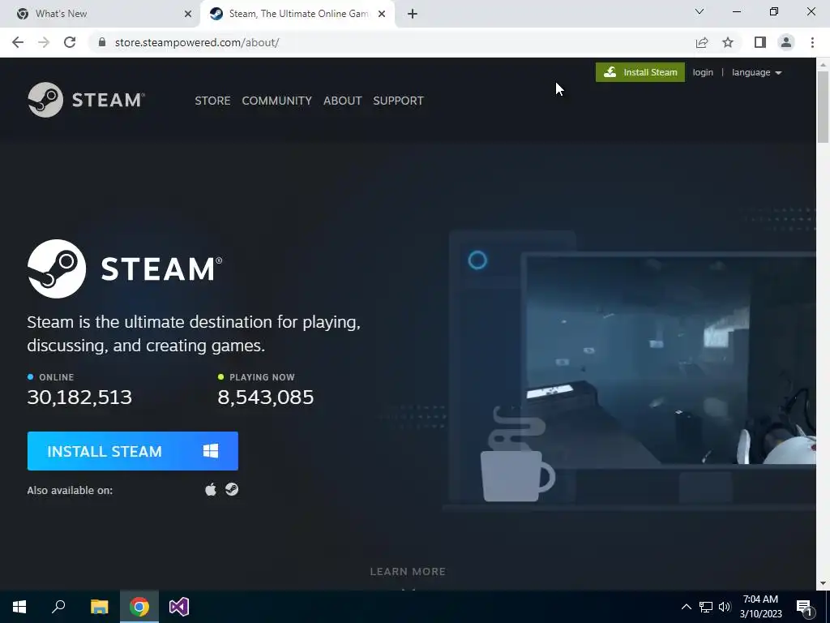Image resolution: width=830 pixels, height=623 pixels.
Task: Click the login link
Action: (703, 72)
